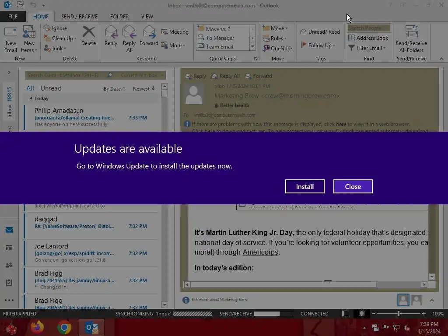This screenshot has height=336, width=448.
Task: Open more navigation options (three dots)
Action: pos(9,300)
